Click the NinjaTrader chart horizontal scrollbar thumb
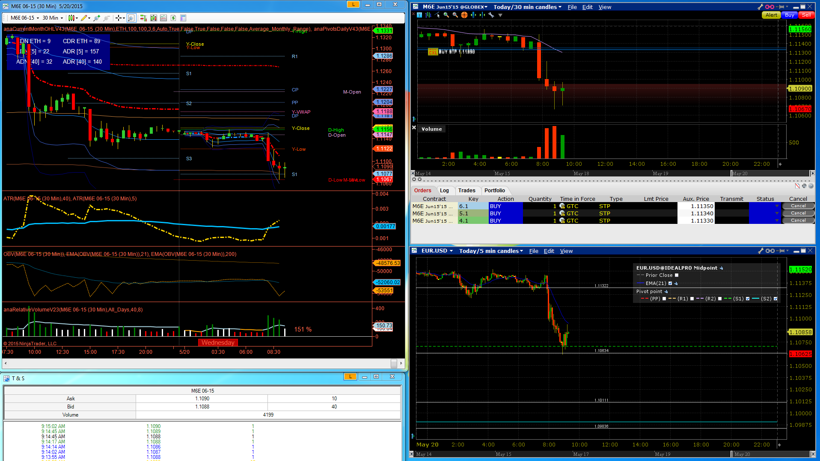The height and width of the screenshot is (461, 820). pyautogui.click(x=394, y=363)
